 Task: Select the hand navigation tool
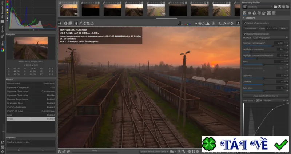point(76,23)
